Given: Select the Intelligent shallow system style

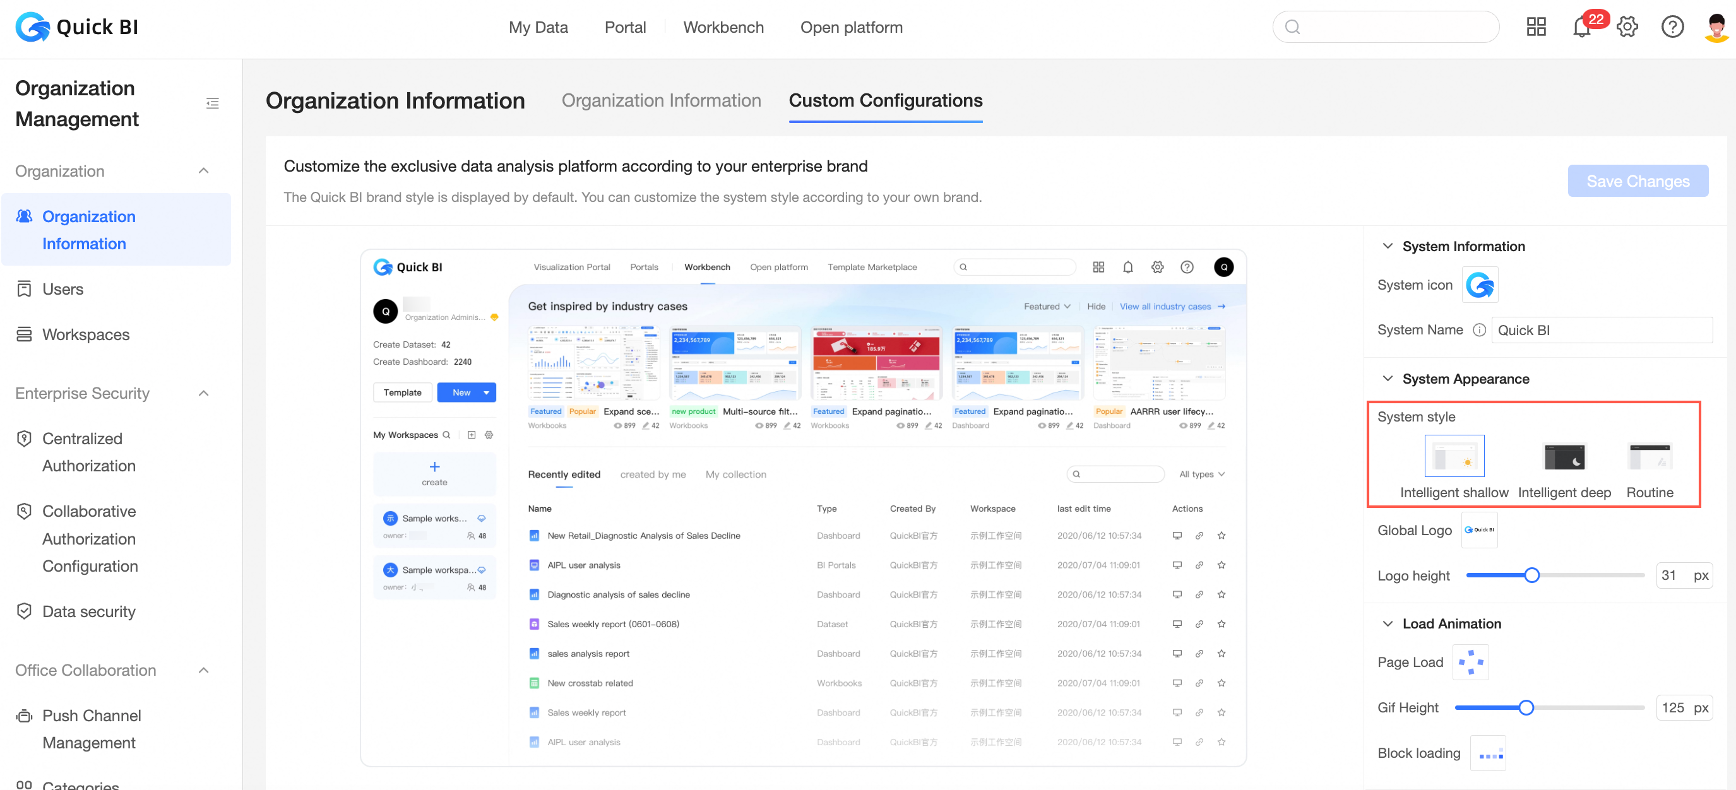Looking at the screenshot, I should tap(1454, 457).
